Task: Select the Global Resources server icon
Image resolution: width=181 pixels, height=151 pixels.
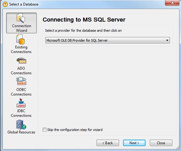Action: 21,124
